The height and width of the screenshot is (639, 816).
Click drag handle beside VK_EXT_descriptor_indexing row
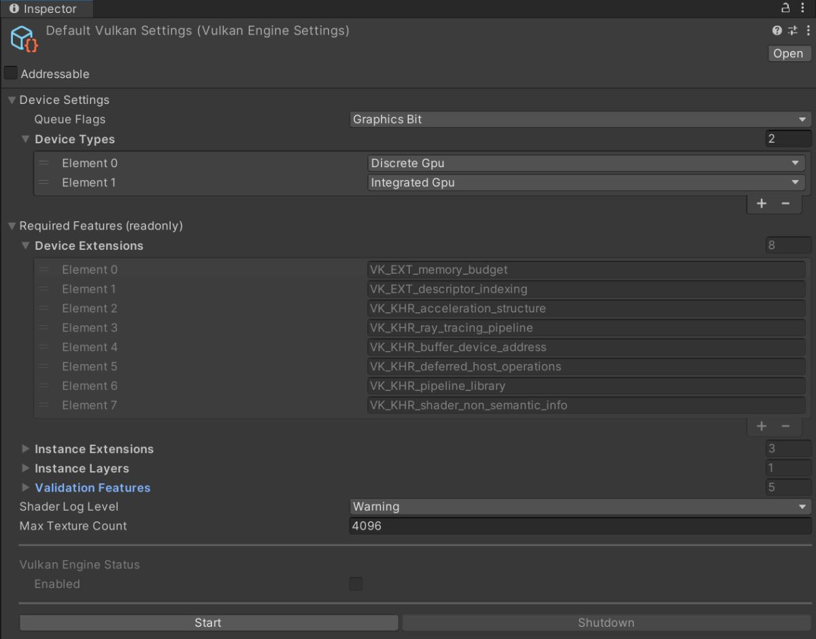coord(44,289)
